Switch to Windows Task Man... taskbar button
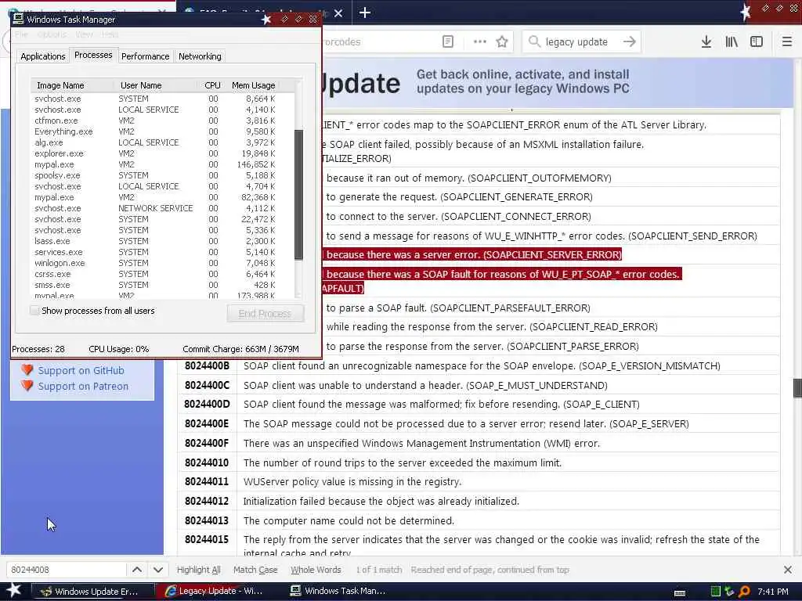802x601 pixels. [x=341, y=591]
